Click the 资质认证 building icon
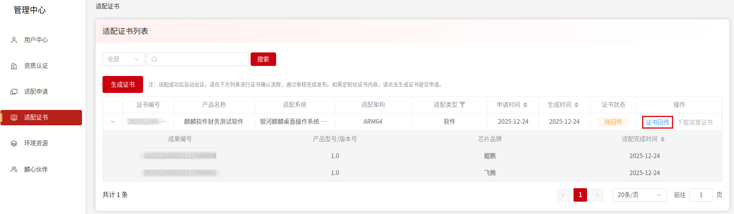This screenshot has width=734, height=214. [14, 66]
